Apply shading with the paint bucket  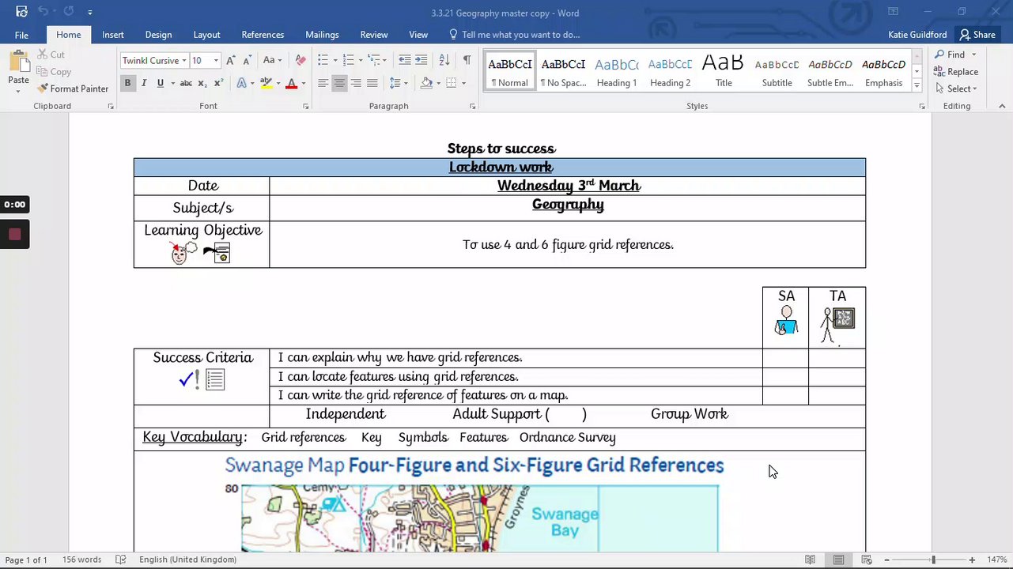pos(426,83)
